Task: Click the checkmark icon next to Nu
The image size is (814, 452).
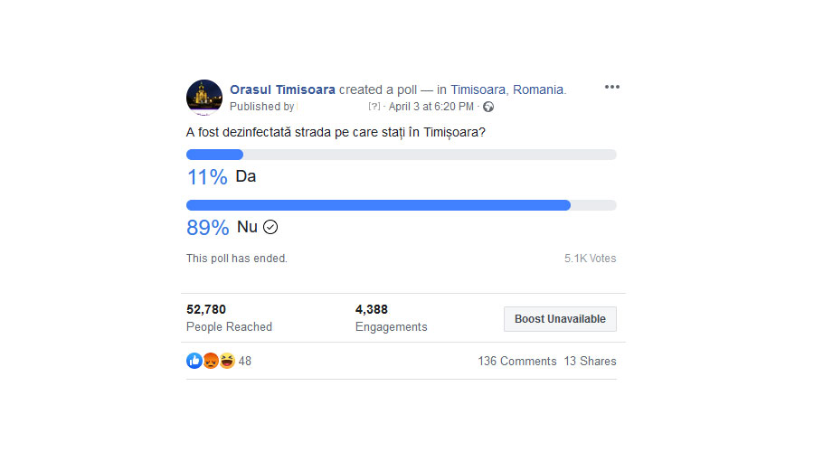Action: [270, 227]
